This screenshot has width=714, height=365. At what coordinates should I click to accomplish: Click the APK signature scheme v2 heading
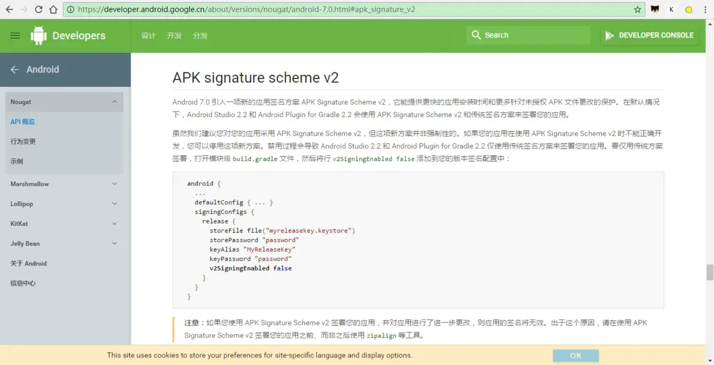click(x=255, y=78)
